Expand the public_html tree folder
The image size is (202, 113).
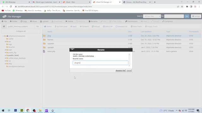pyautogui.click(x=5, y=55)
